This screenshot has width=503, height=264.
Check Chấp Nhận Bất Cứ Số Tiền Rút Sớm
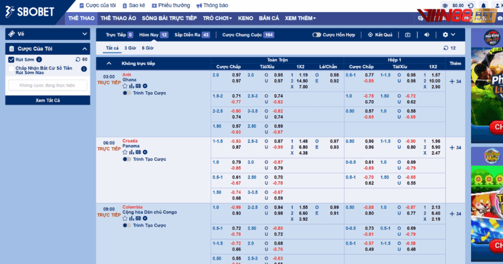coord(11,69)
